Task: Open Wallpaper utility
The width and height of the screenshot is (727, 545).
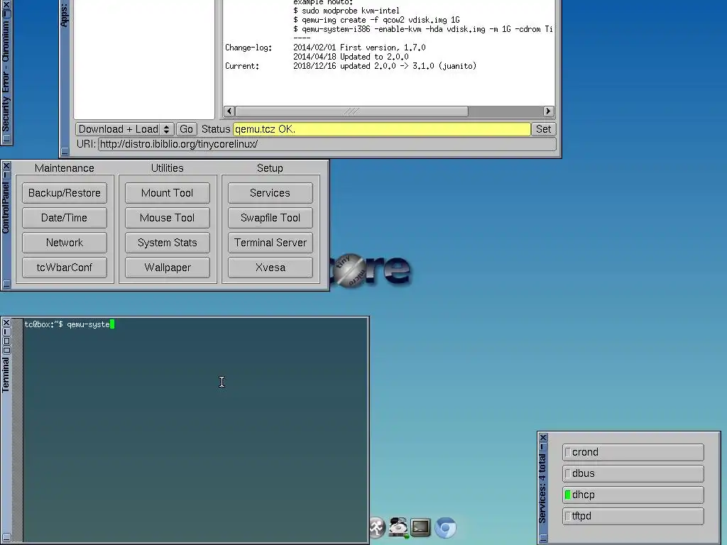Action: (168, 268)
